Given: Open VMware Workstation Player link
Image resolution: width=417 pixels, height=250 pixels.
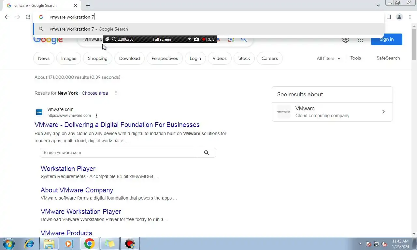Looking at the screenshot, I should [x=81, y=212].
